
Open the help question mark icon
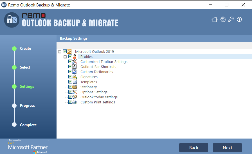(x=239, y=19)
